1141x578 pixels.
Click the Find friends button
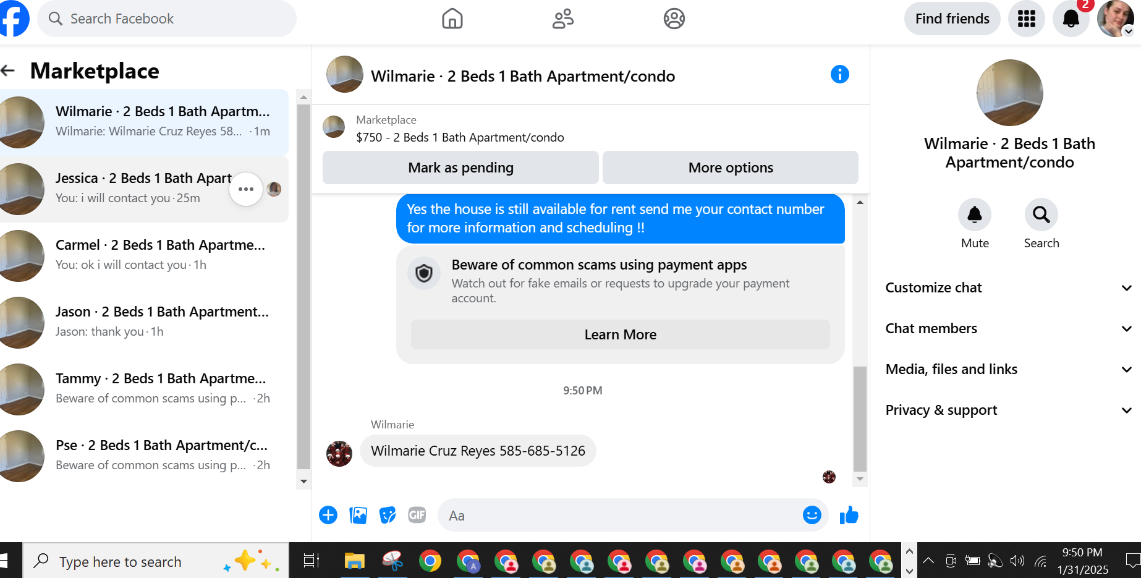click(952, 19)
